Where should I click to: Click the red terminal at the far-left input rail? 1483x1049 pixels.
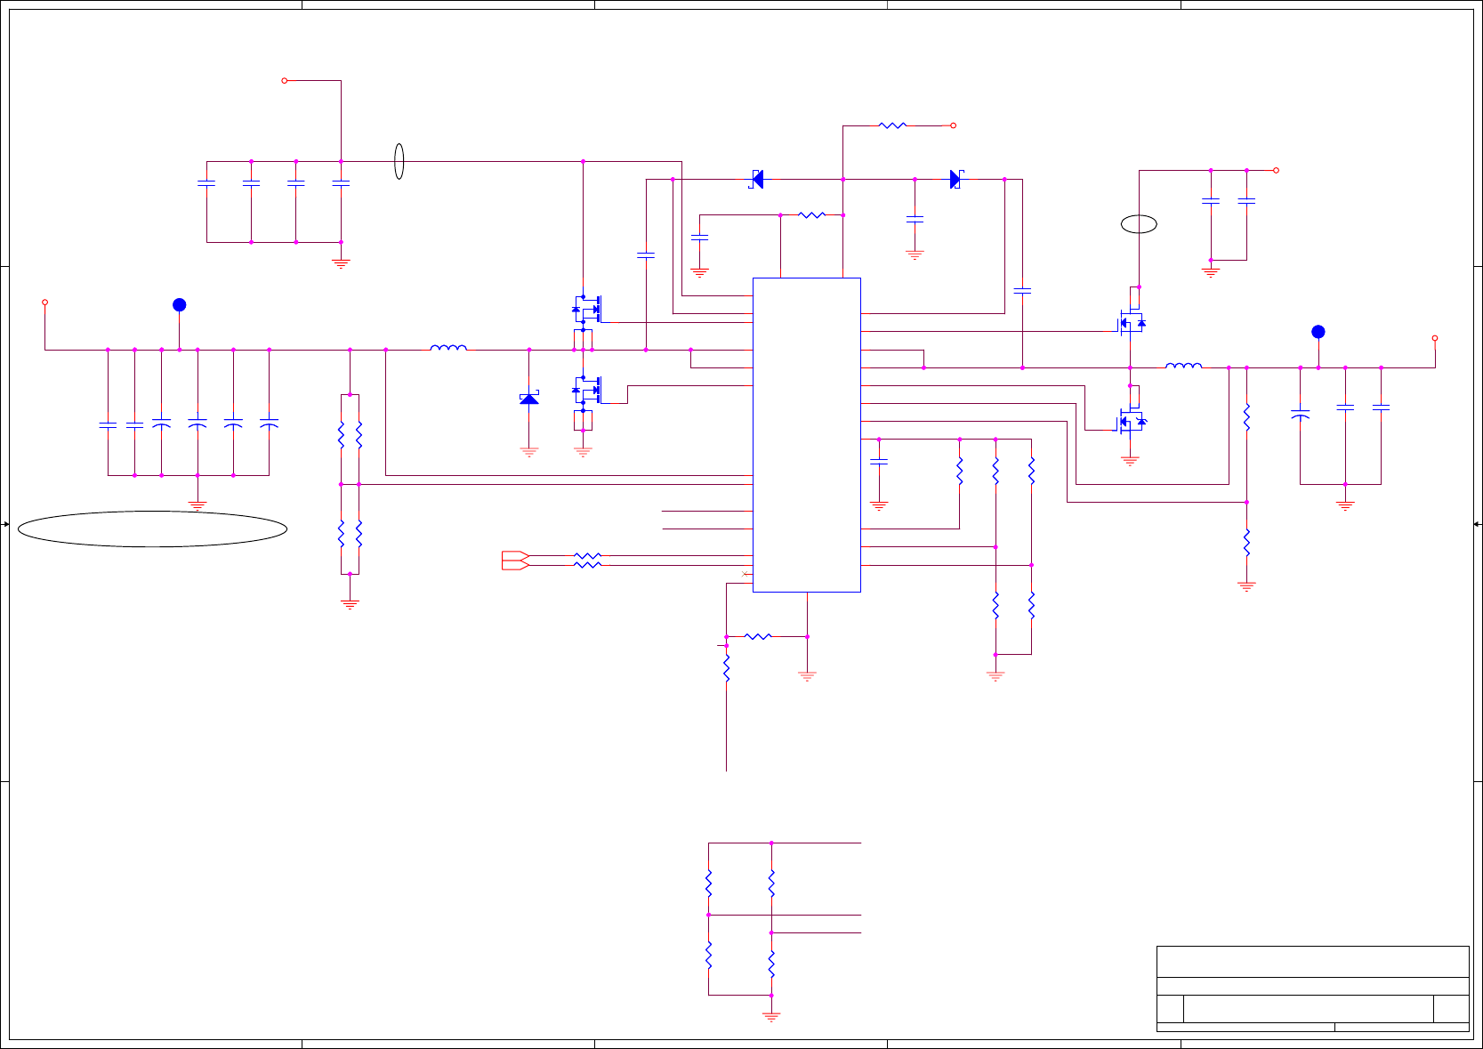tap(44, 303)
